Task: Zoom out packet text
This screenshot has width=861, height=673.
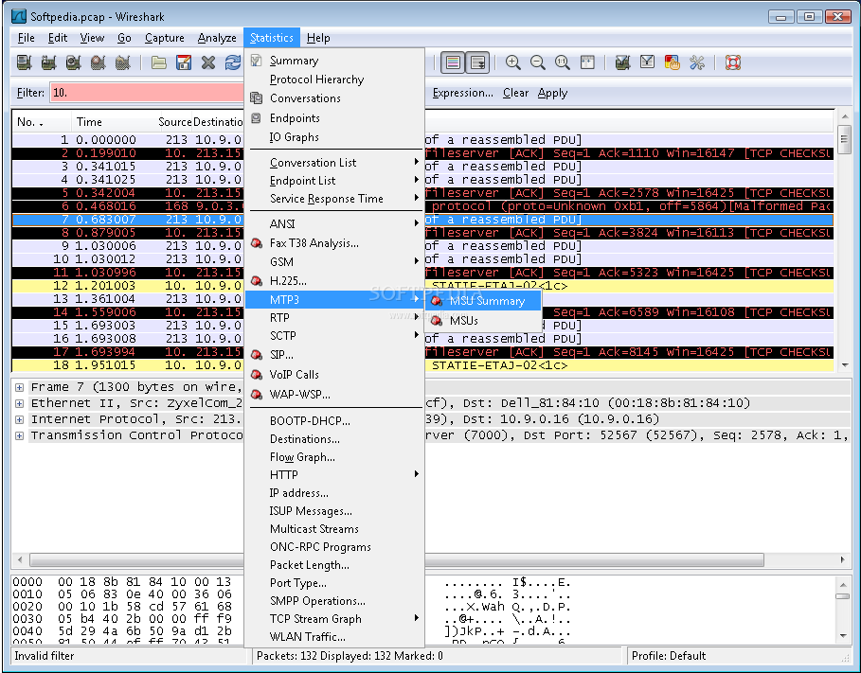Action: click(x=538, y=62)
